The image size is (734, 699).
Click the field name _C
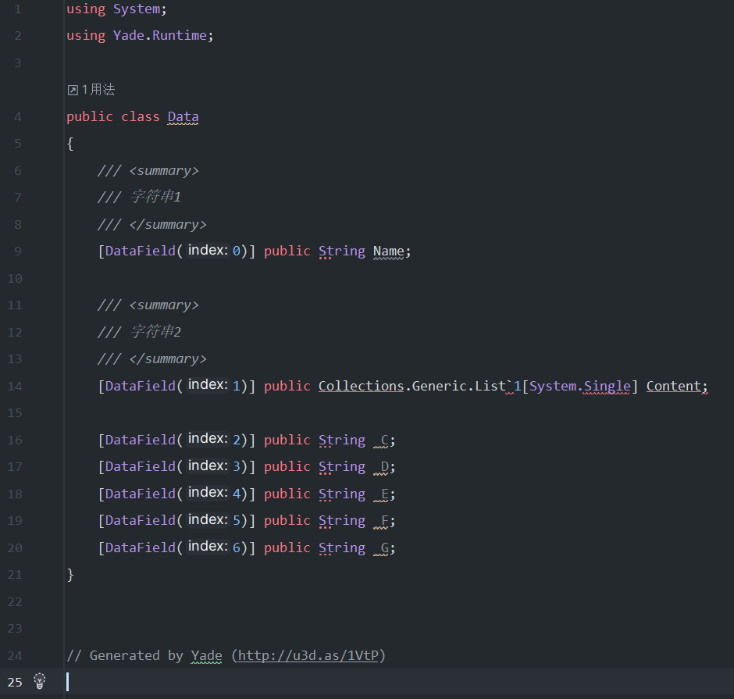click(x=380, y=440)
